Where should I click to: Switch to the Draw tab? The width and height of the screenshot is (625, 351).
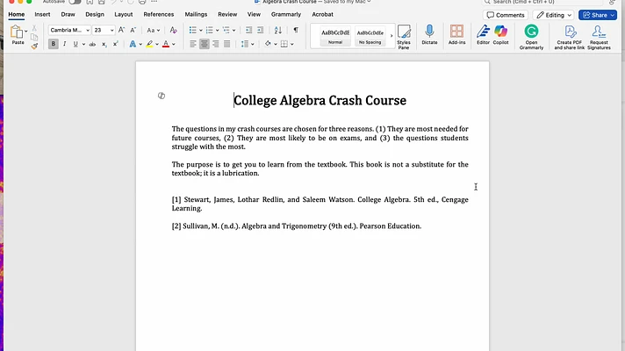(x=68, y=14)
